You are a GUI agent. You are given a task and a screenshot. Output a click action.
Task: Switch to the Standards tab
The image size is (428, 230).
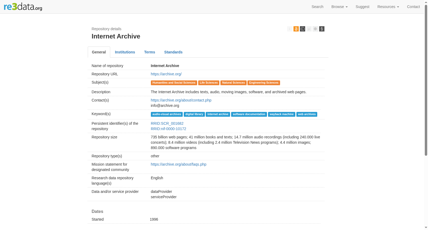(173, 52)
